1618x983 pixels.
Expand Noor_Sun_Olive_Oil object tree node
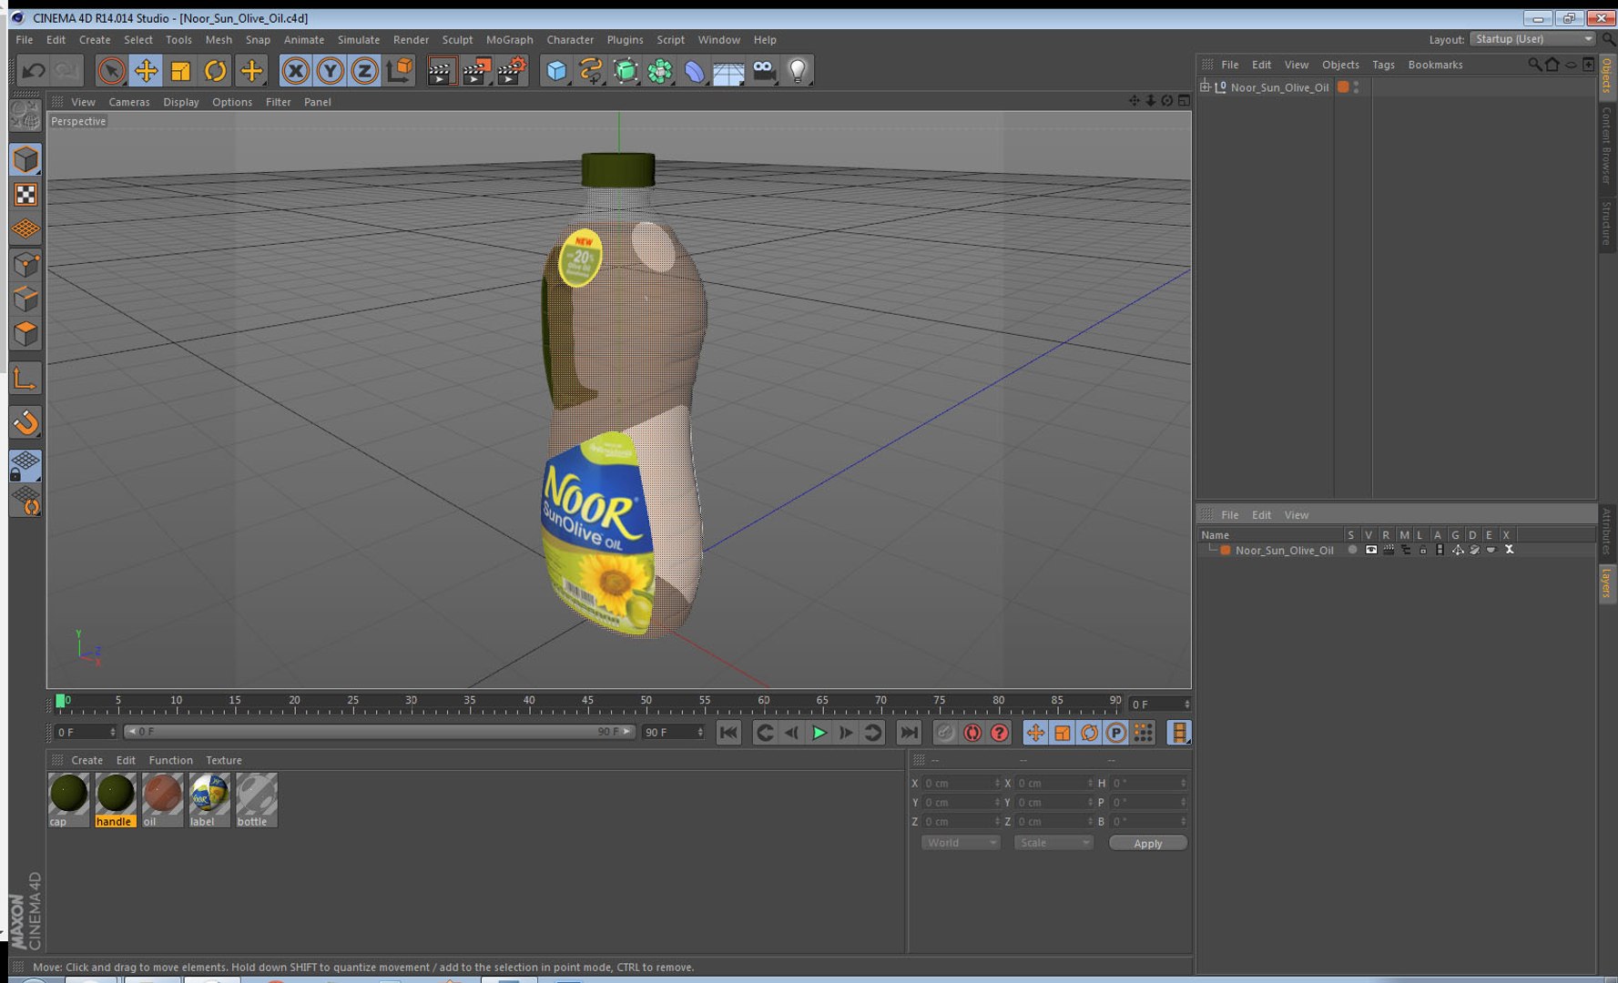[x=1206, y=87]
